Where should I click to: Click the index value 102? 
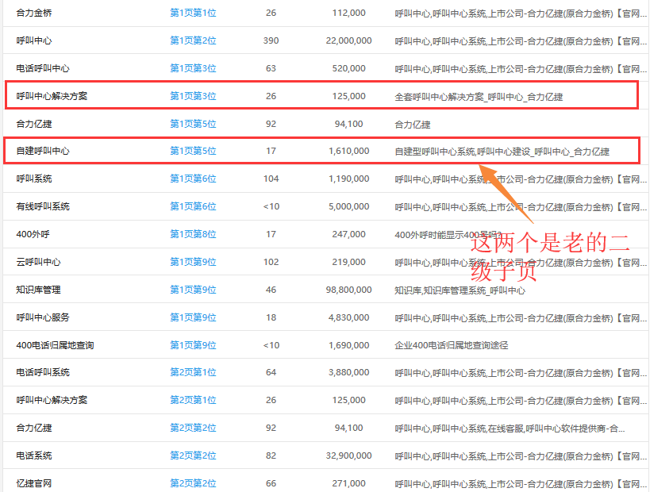coord(271,262)
